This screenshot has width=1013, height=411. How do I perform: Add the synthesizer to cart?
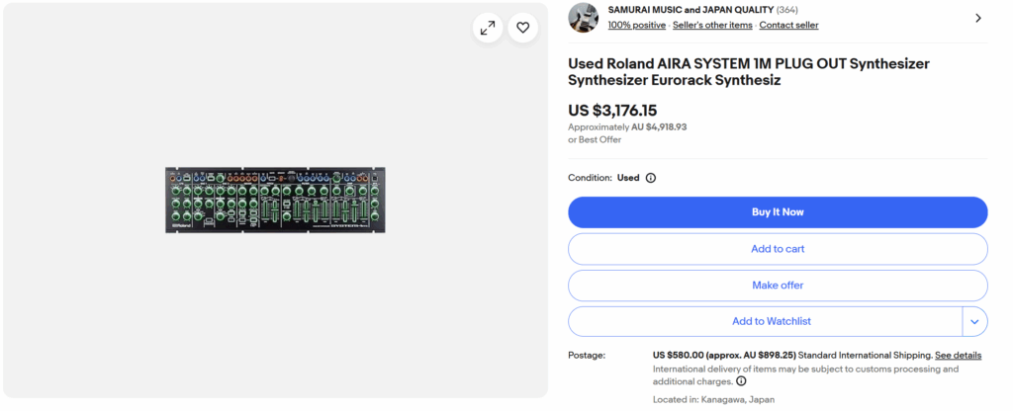tap(778, 249)
